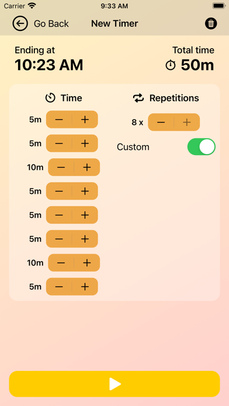The image size is (229, 406).
Task: Tap the Total time stopwatch icon
Action: pyautogui.click(x=171, y=65)
